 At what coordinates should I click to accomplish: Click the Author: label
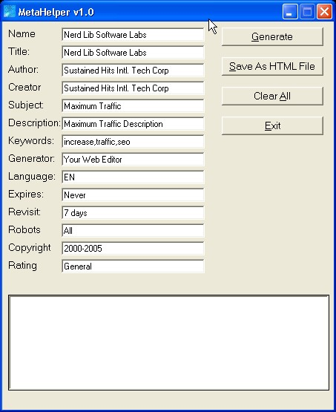pyautogui.click(x=23, y=69)
